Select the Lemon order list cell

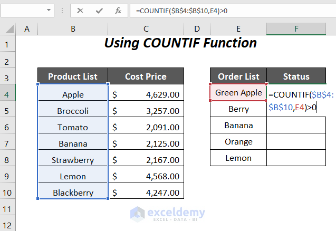point(238,158)
